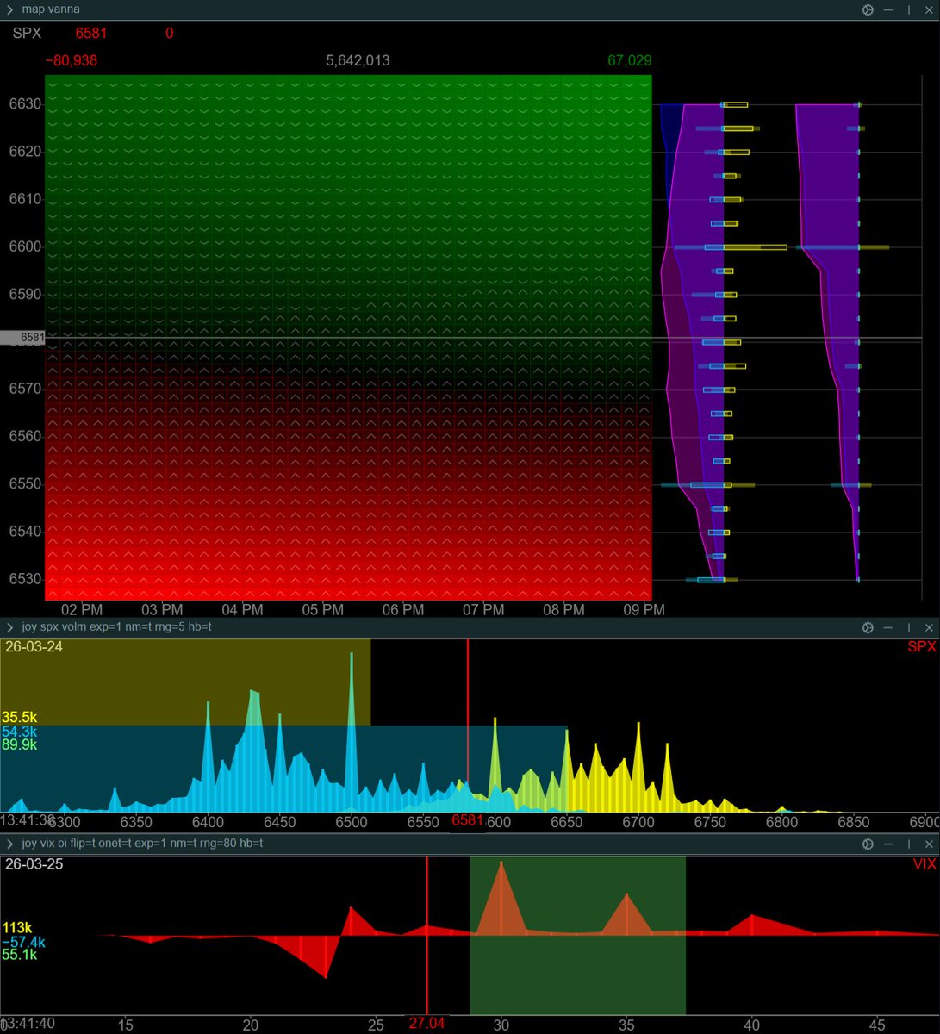Viewport: 940px width, 1034px height.
Task: Click the red VIX label in oi panel
Action: tap(924, 864)
